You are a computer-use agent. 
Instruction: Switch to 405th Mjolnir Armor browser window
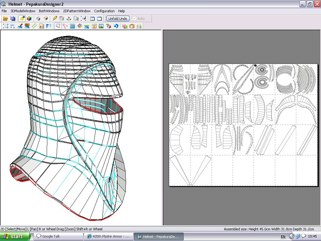pyautogui.click(x=108, y=237)
